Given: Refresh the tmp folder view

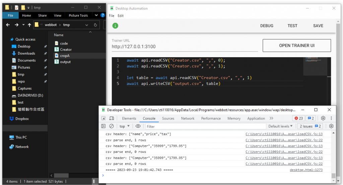Looking at the screenshot, I should click(95, 25).
